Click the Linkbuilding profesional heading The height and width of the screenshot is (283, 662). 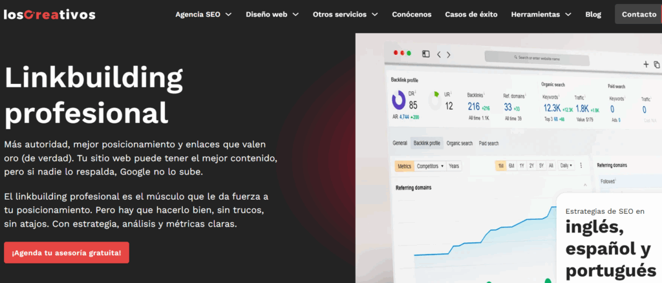pos(94,97)
